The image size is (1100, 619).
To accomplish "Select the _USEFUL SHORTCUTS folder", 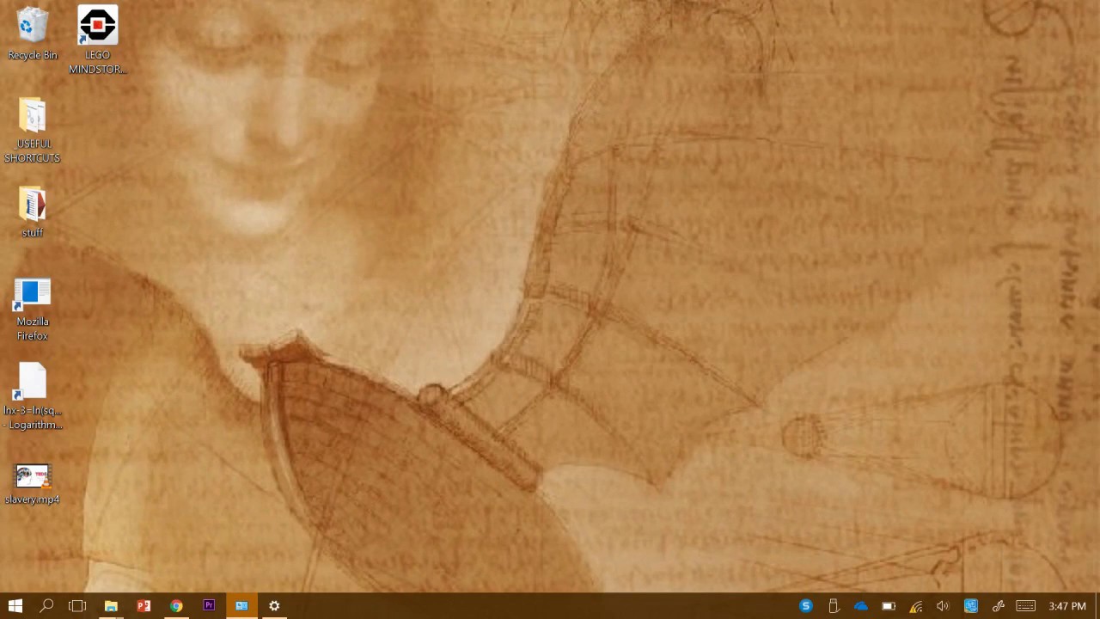I will point(33,129).
